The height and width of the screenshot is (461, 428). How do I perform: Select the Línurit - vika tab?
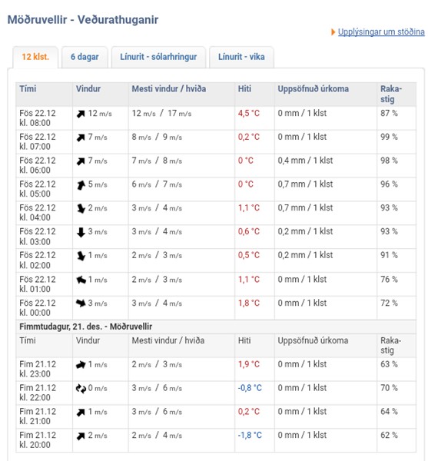(x=241, y=57)
